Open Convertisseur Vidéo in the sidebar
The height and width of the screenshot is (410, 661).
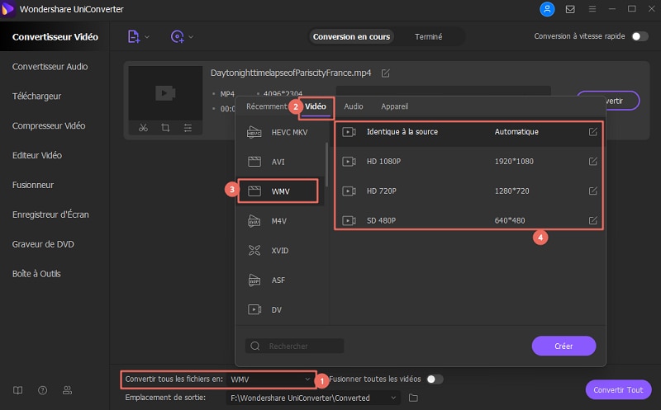[55, 36]
